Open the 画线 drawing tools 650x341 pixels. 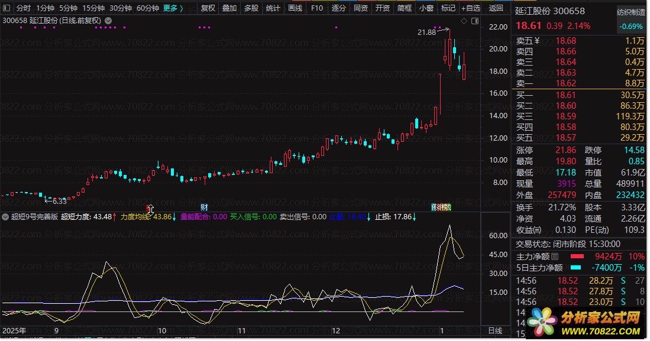[295, 8]
